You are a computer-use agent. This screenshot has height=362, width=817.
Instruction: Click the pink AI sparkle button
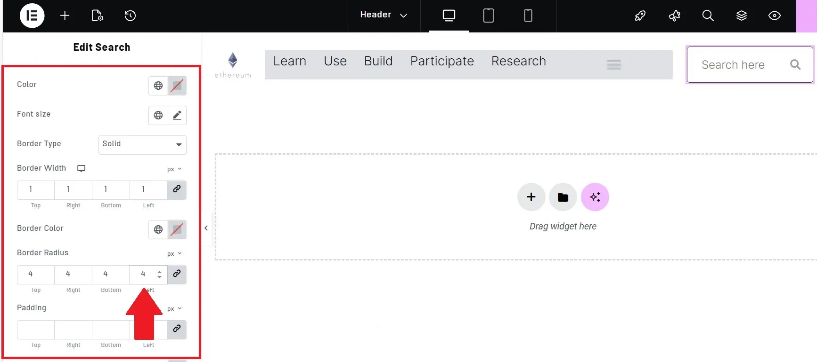pyautogui.click(x=595, y=197)
